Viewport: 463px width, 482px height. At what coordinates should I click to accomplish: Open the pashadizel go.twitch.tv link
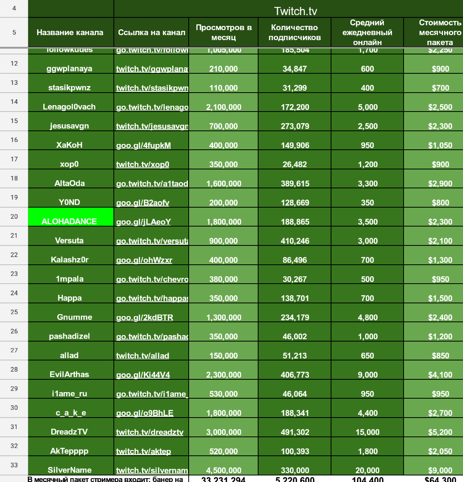point(152,337)
